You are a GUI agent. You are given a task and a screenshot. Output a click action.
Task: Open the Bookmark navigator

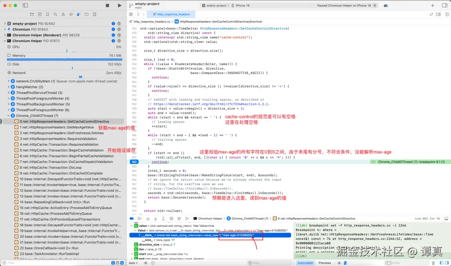47,14
